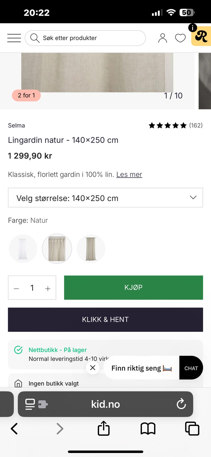
Task: Open Safari bookmarks book icon
Action: (148, 429)
